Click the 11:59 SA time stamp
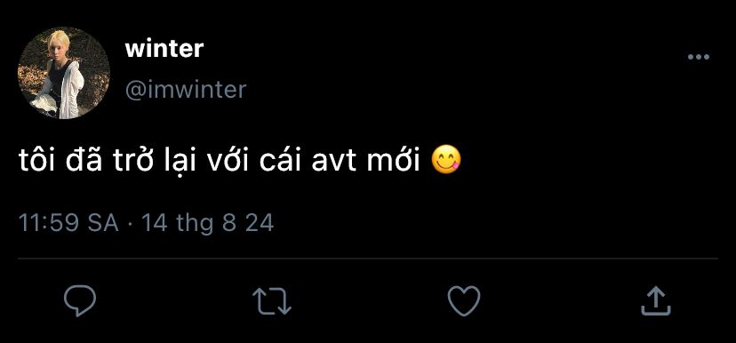The width and height of the screenshot is (736, 343). (x=68, y=223)
